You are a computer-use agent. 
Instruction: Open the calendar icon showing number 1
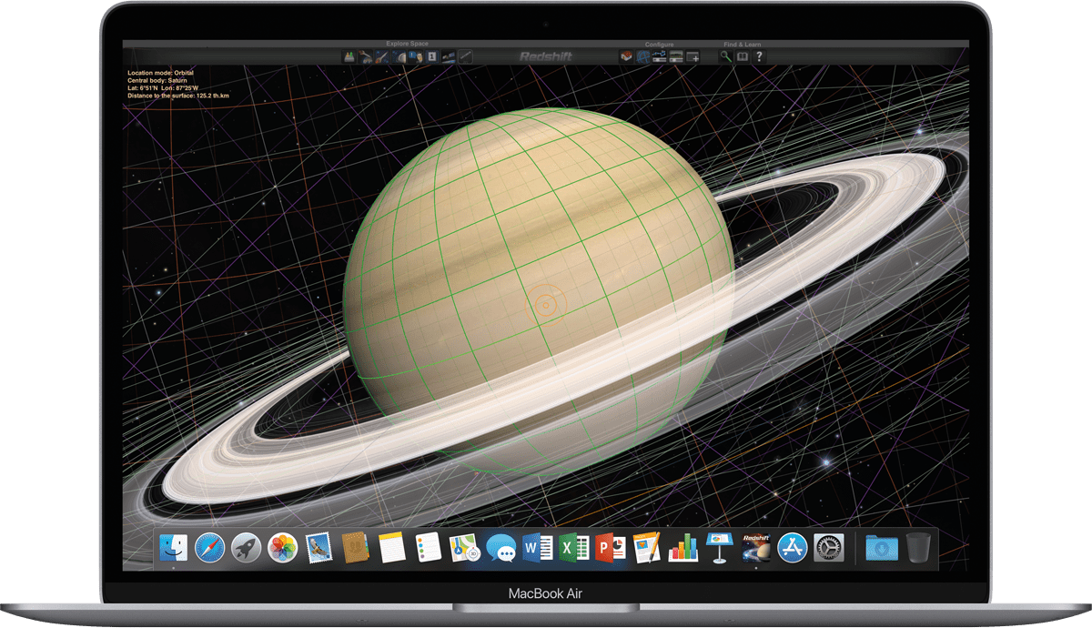(431, 56)
